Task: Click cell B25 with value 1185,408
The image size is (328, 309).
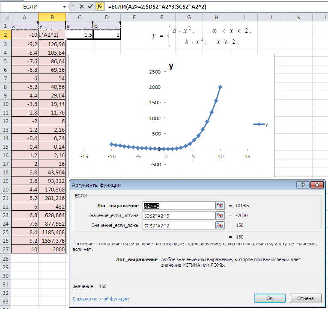Action: coord(52,232)
